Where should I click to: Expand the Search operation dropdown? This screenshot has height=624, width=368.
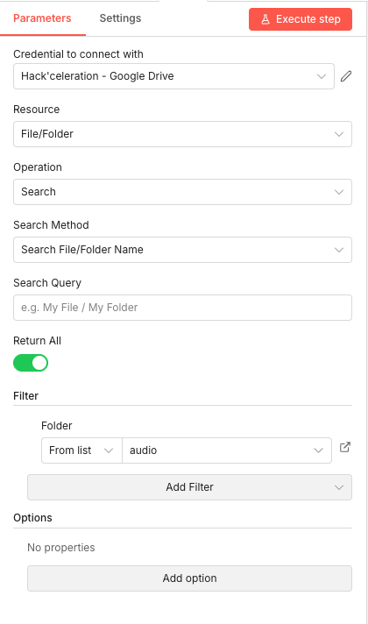(182, 192)
